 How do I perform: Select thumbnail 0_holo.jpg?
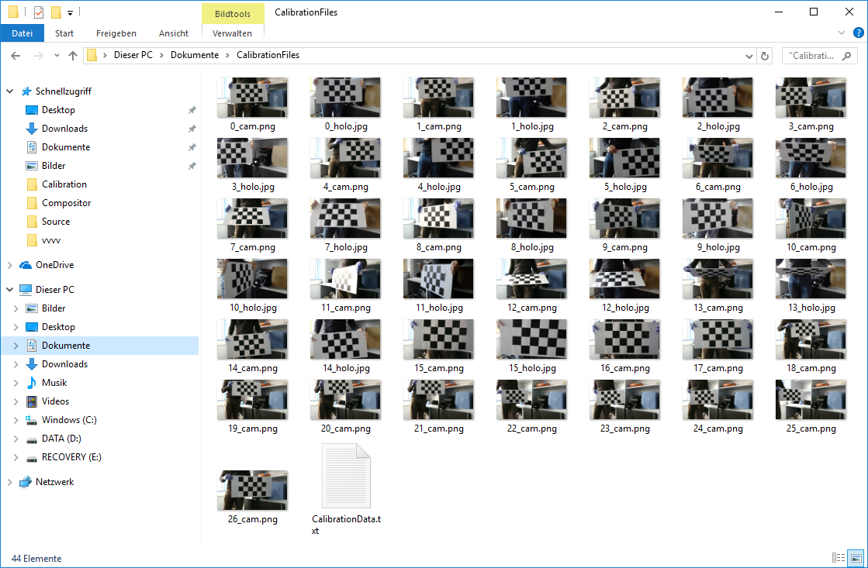click(345, 98)
